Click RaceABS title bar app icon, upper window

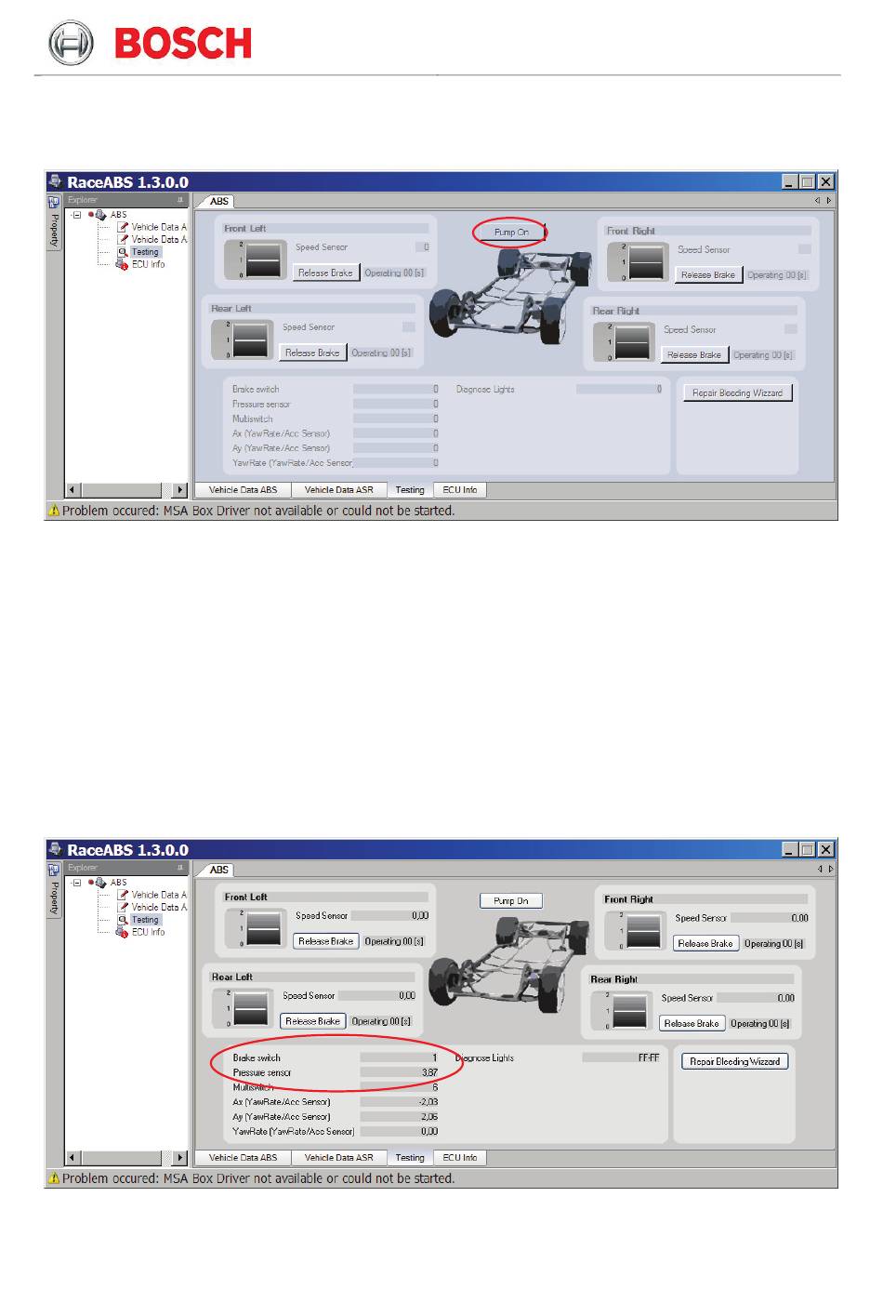coord(56,182)
